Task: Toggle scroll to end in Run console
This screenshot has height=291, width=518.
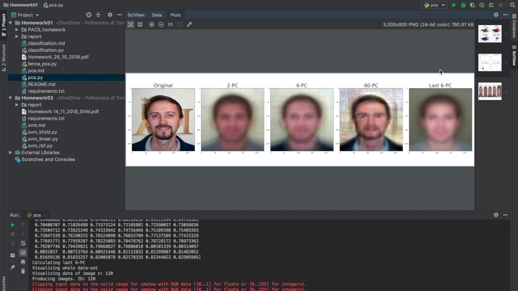Action: point(23,252)
